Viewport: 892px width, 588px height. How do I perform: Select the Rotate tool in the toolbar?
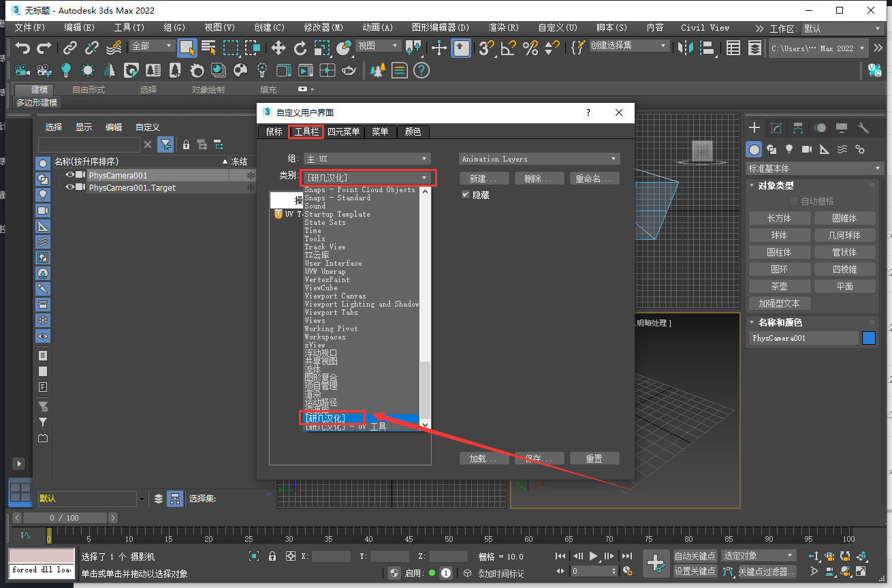[300, 48]
